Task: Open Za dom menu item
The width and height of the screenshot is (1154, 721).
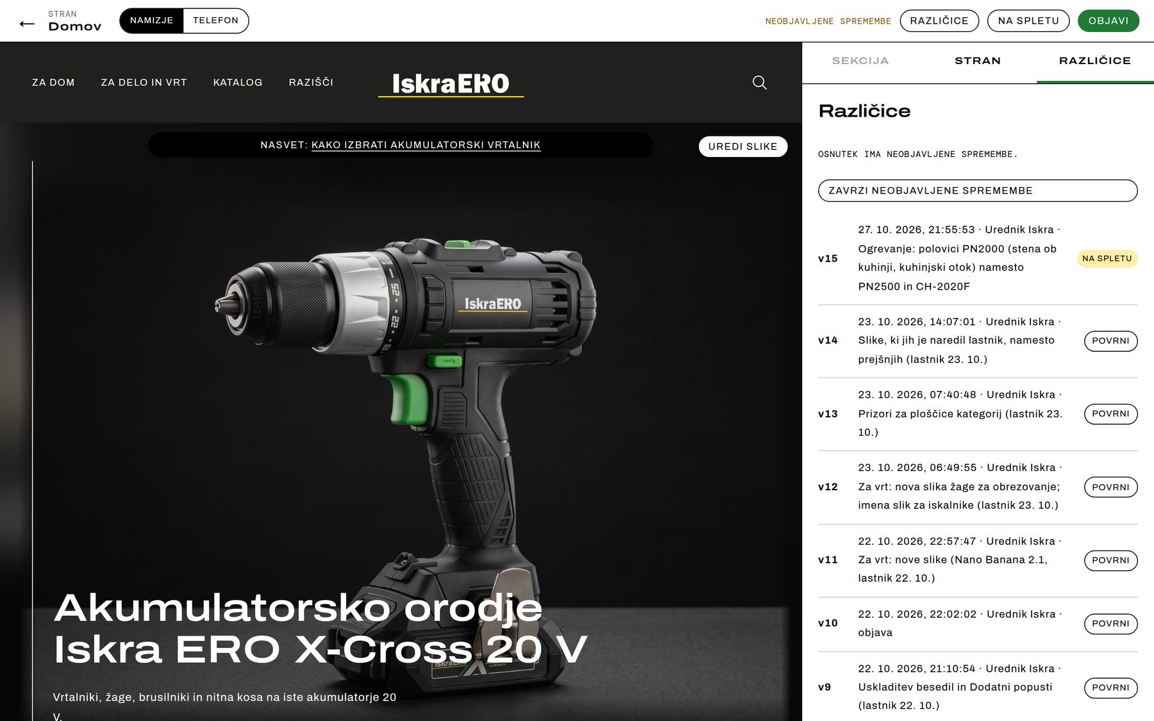Action: (x=53, y=82)
